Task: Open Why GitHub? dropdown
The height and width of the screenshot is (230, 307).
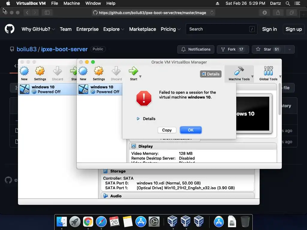Action: [x=38, y=29]
